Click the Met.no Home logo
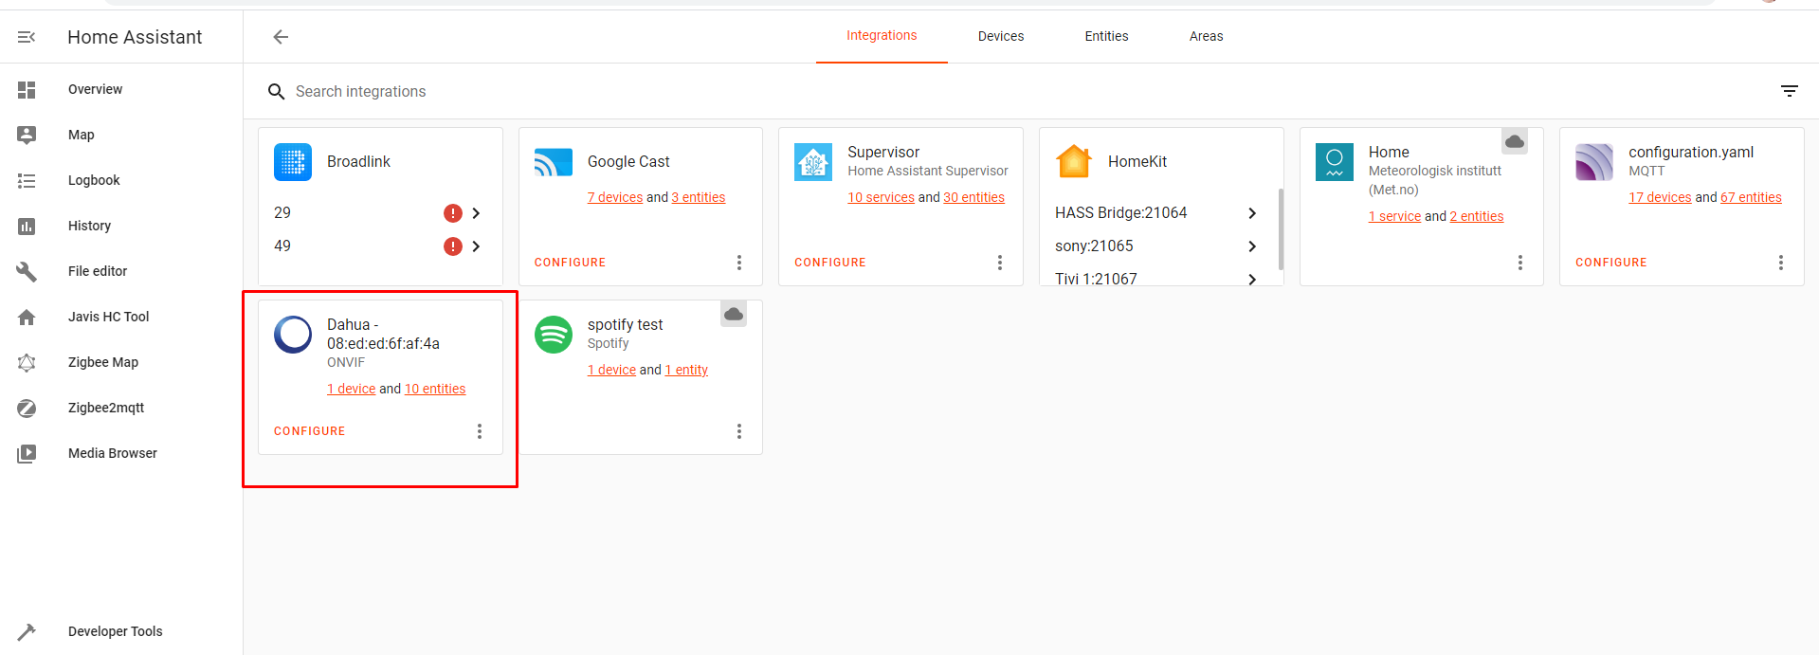 click(1335, 162)
